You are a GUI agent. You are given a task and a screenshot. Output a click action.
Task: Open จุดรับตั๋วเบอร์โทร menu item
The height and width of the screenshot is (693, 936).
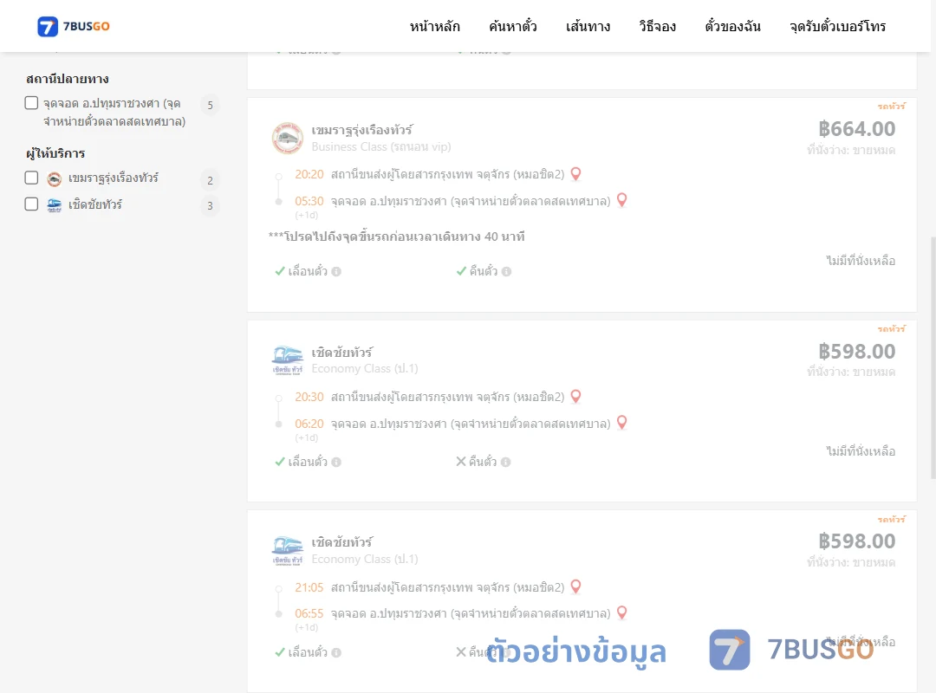[837, 26]
